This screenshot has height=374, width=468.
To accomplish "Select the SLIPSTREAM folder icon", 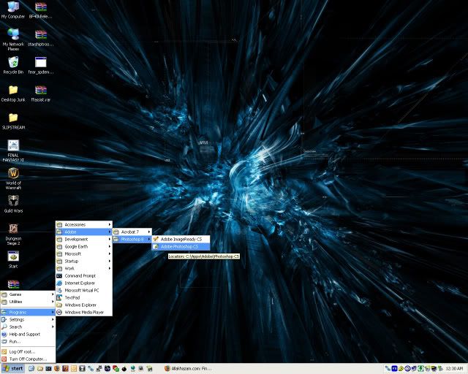I will point(13,118).
